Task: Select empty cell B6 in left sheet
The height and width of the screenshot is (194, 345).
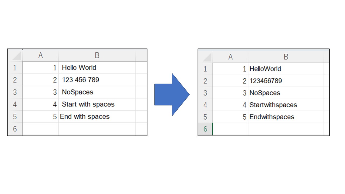Action: click(97, 129)
